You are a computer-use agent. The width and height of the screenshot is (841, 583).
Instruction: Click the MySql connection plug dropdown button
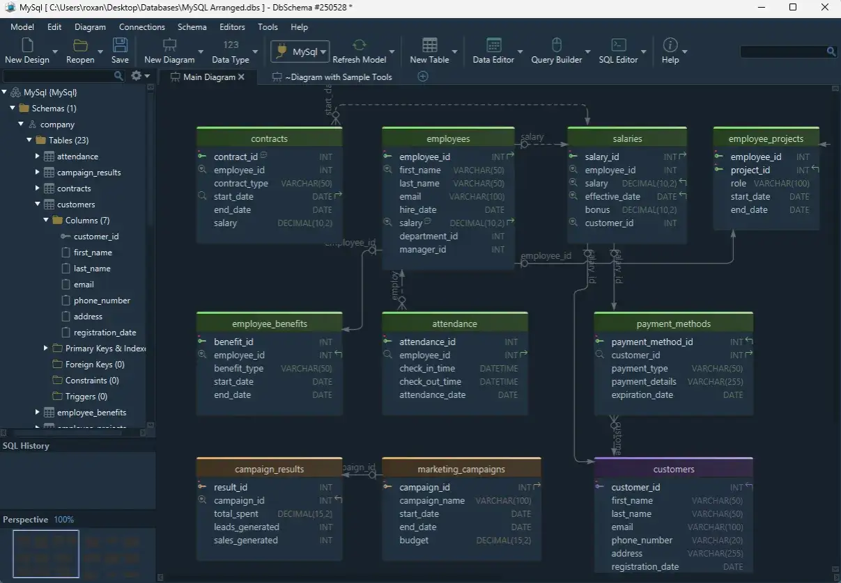(x=300, y=52)
